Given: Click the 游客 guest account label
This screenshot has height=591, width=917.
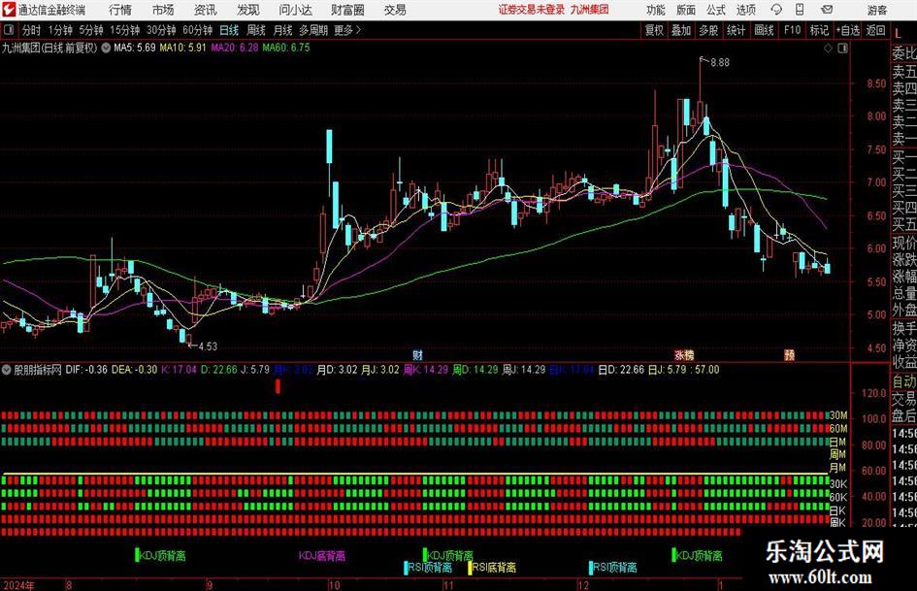Looking at the screenshot, I should click(x=876, y=10).
